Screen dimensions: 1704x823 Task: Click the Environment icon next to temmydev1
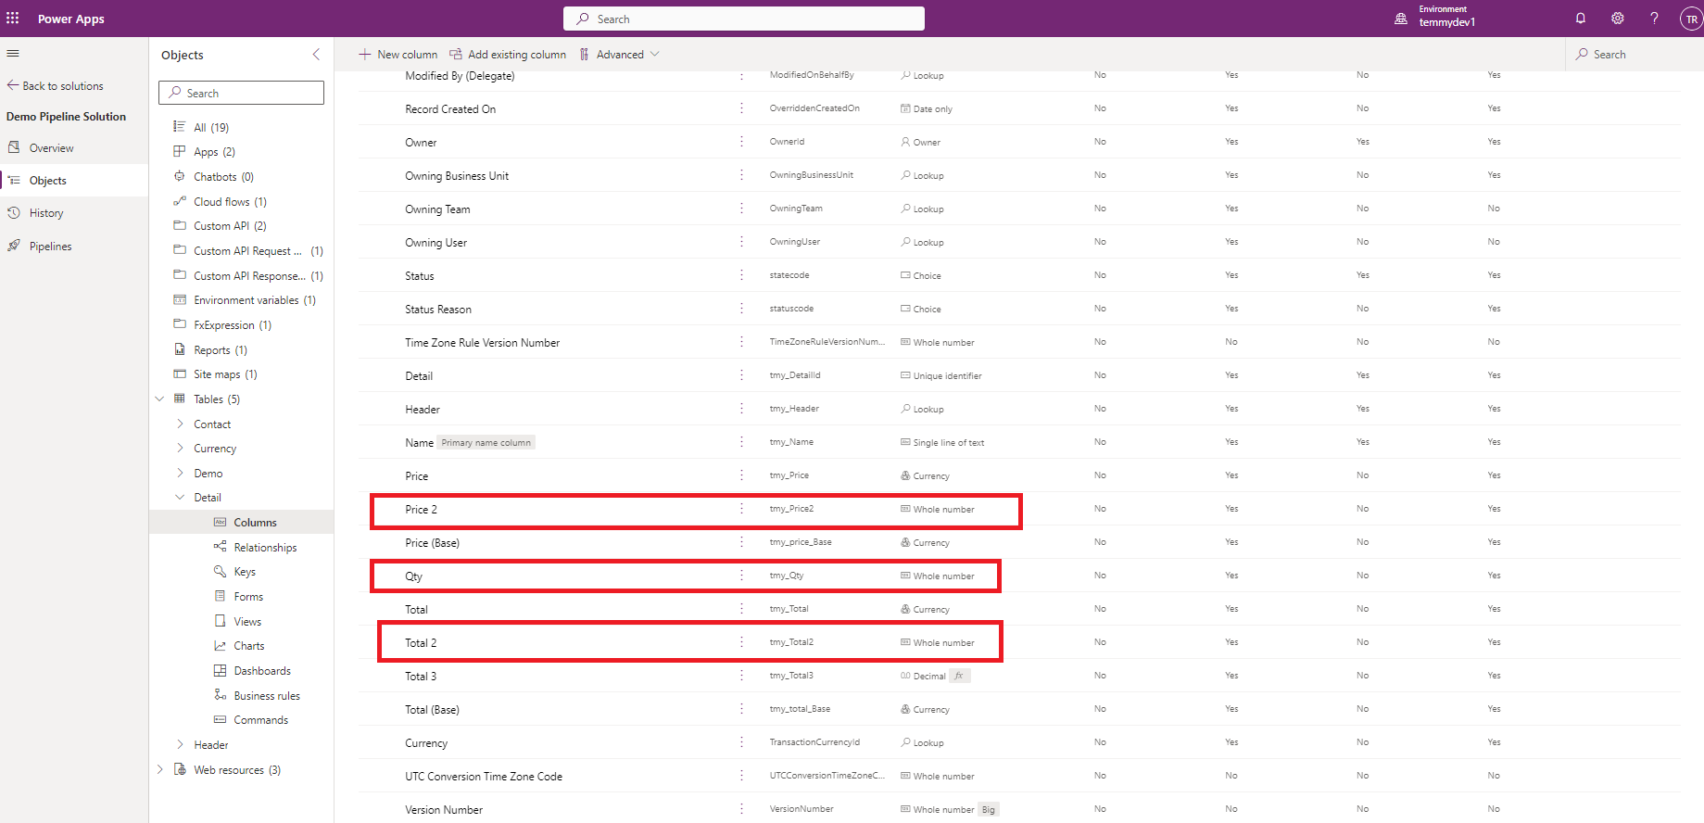click(1401, 19)
